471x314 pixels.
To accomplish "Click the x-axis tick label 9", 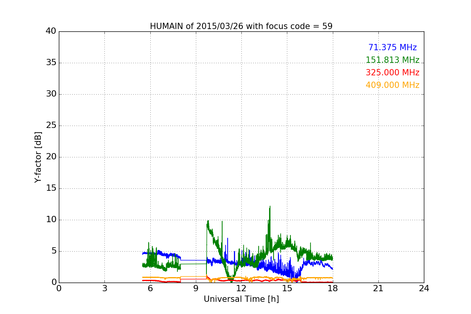I will tap(196, 288).
